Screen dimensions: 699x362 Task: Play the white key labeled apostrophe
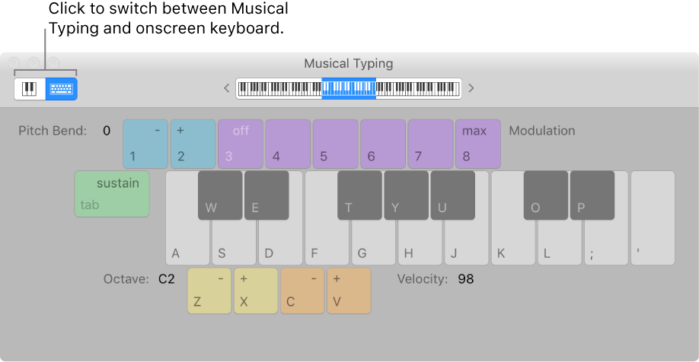[x=653, y=218]
